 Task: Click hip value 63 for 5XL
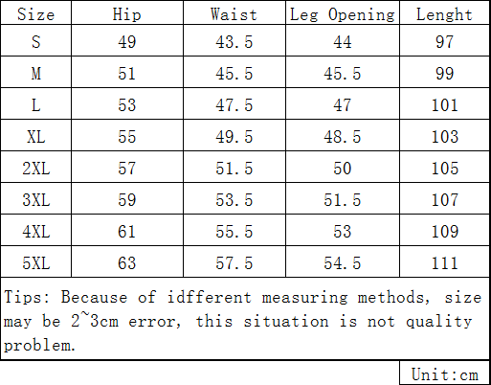tap(126, 262)
